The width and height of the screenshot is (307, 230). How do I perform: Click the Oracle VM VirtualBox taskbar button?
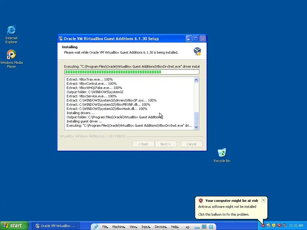pyautogui.click(x=55, y=226)
